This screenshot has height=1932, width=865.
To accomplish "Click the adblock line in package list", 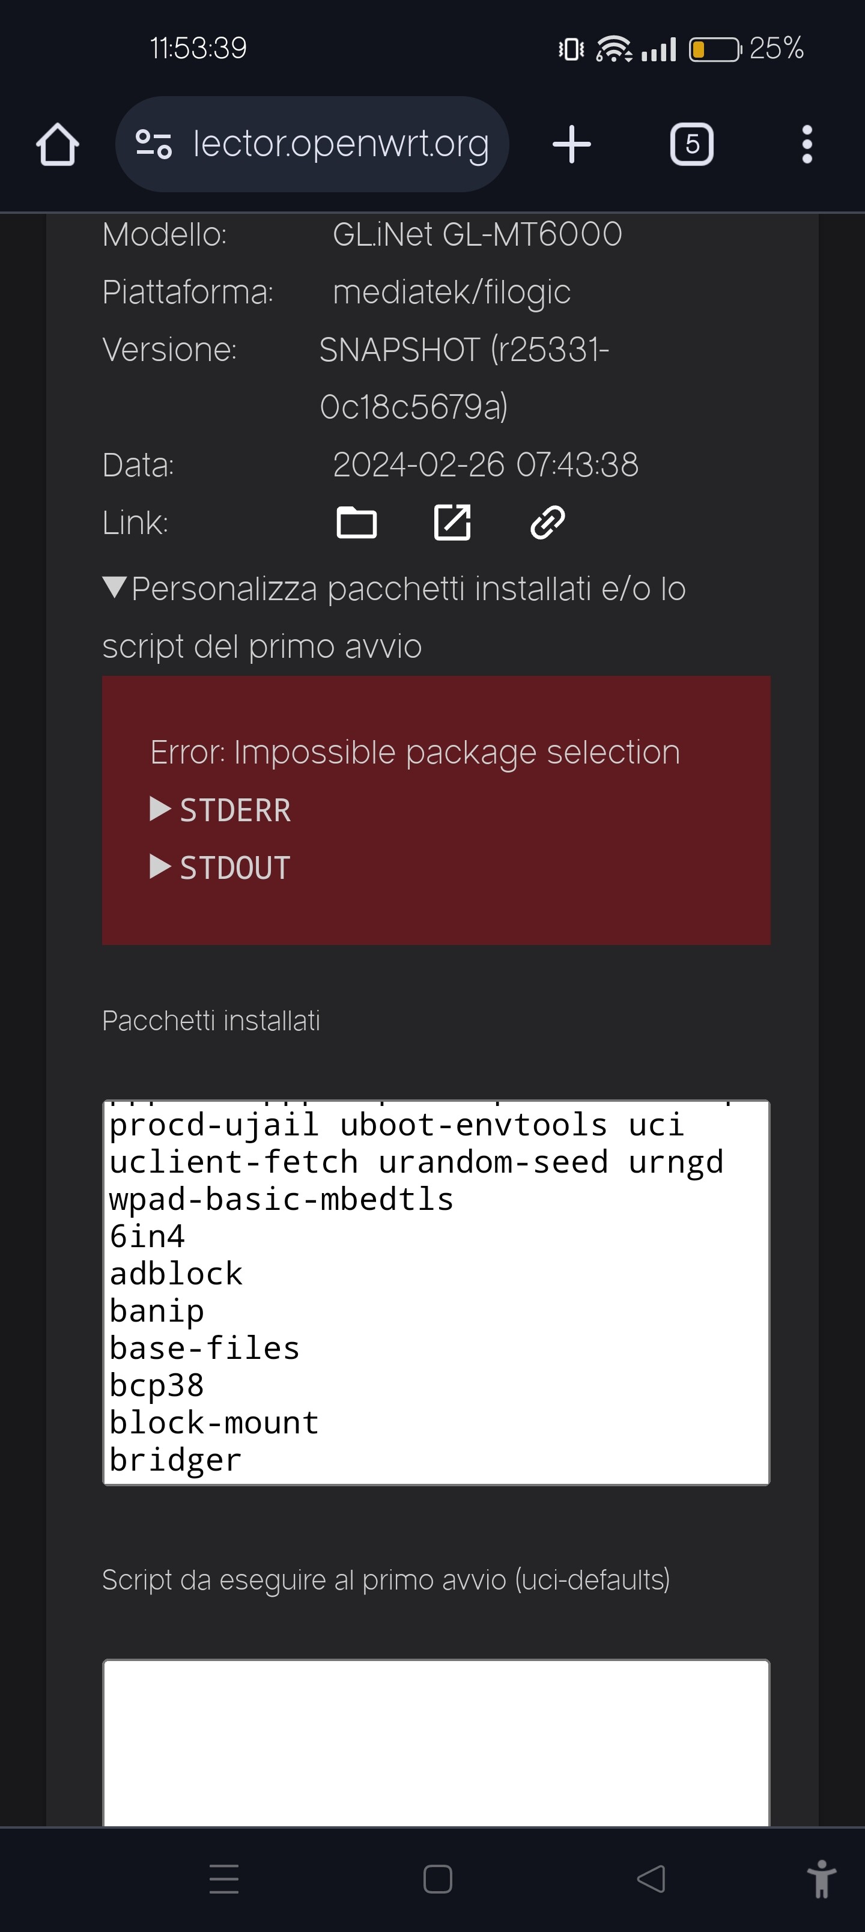I will pos(176,1274).
